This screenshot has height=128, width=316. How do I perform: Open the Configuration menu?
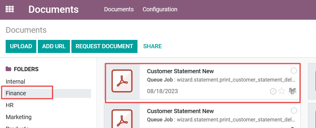(x=160, y=9)
